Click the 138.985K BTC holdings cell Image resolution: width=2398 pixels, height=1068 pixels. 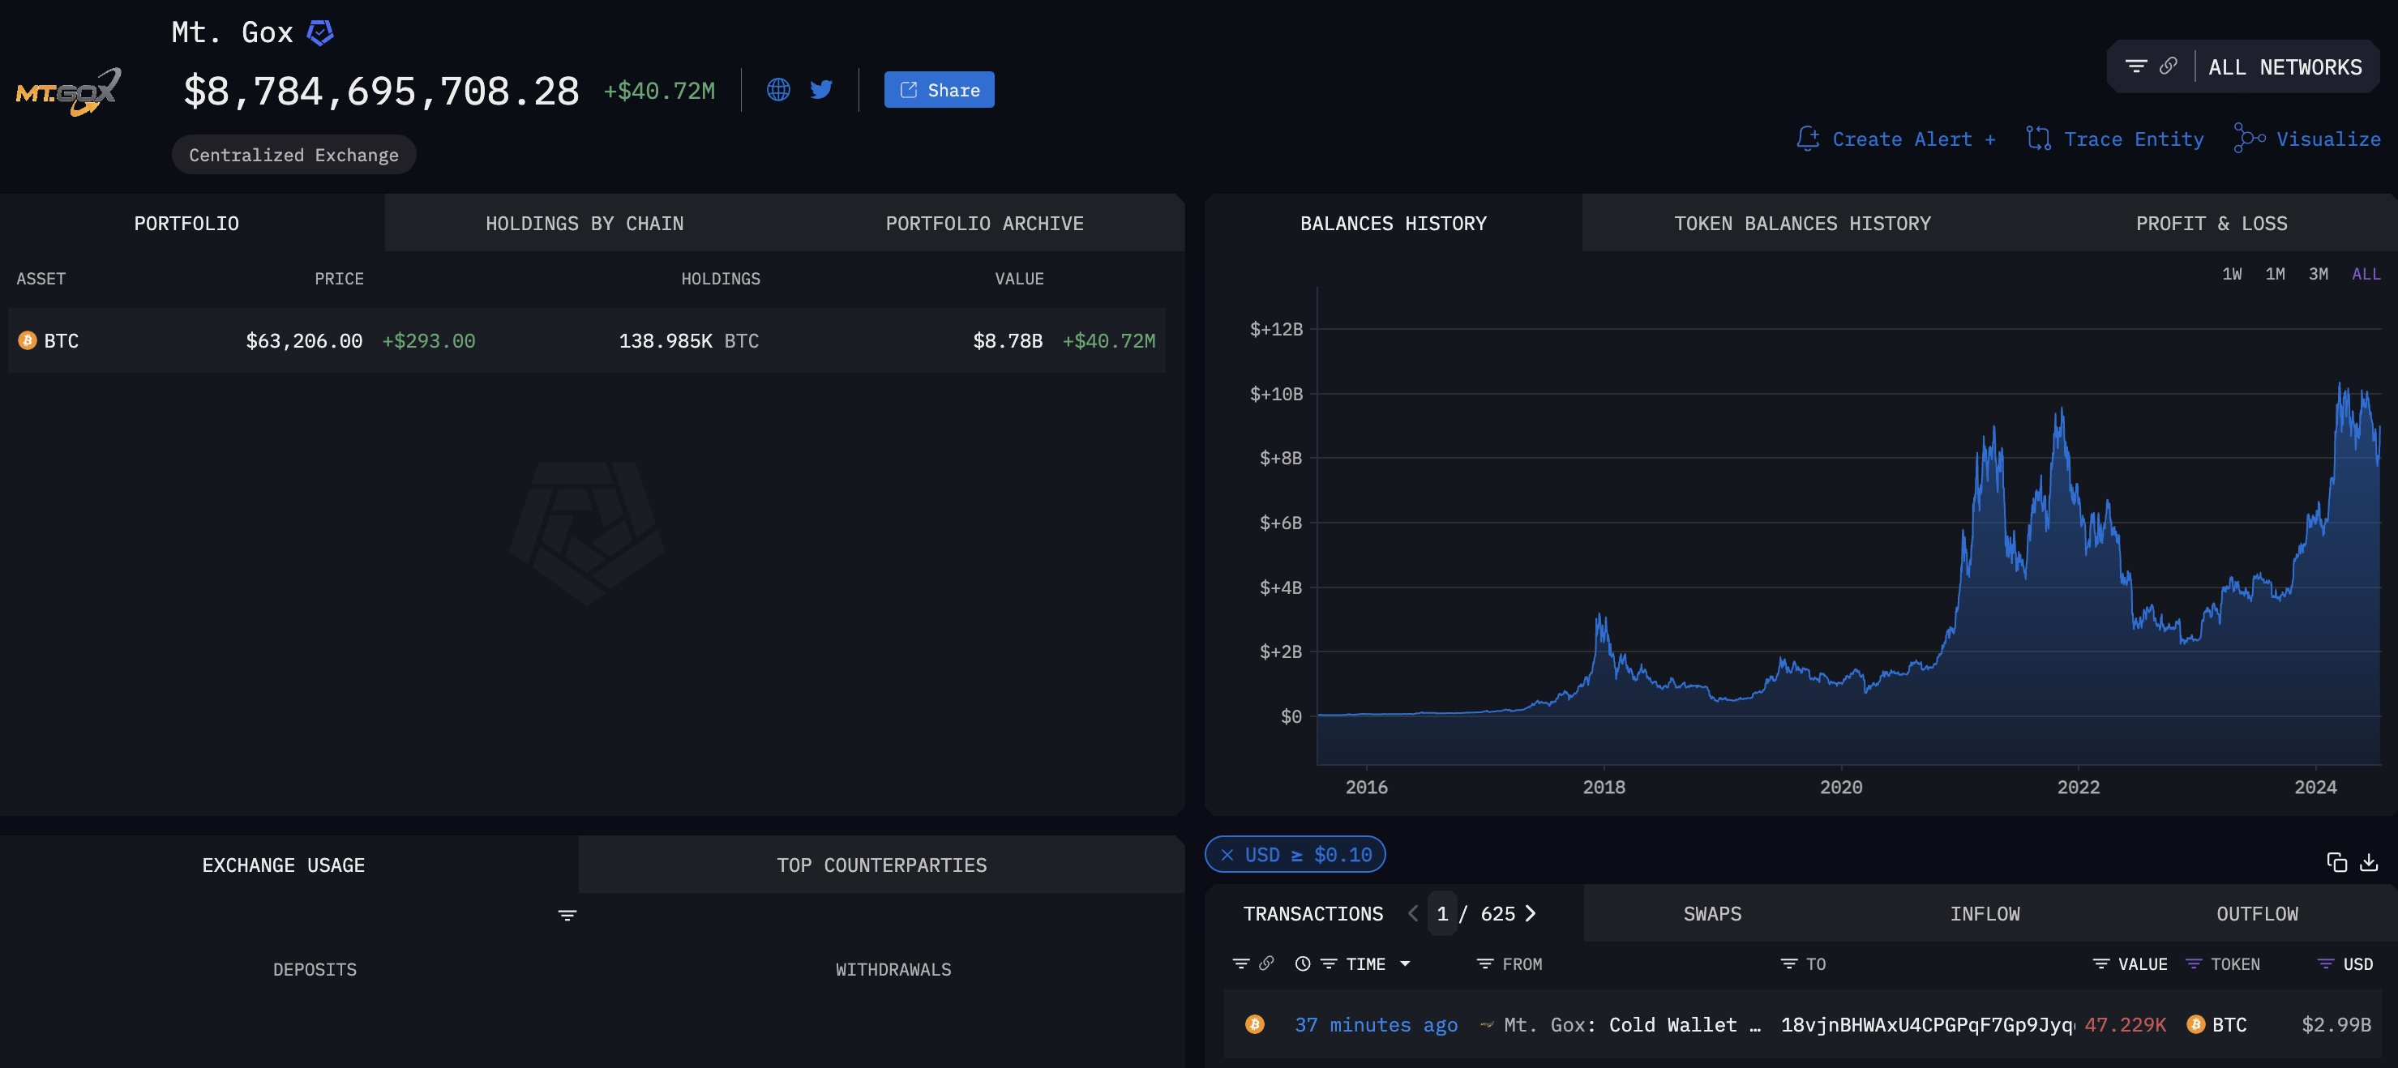689,340
